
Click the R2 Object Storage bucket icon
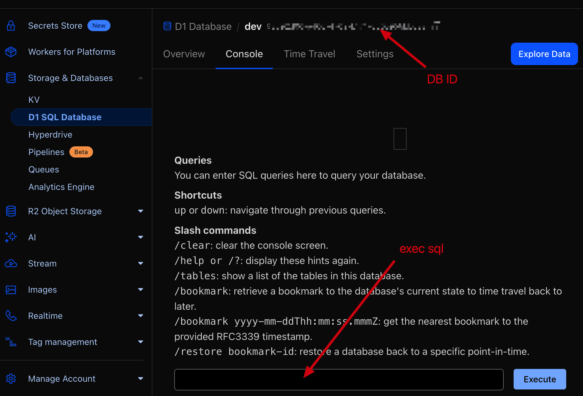coord(11,211)
